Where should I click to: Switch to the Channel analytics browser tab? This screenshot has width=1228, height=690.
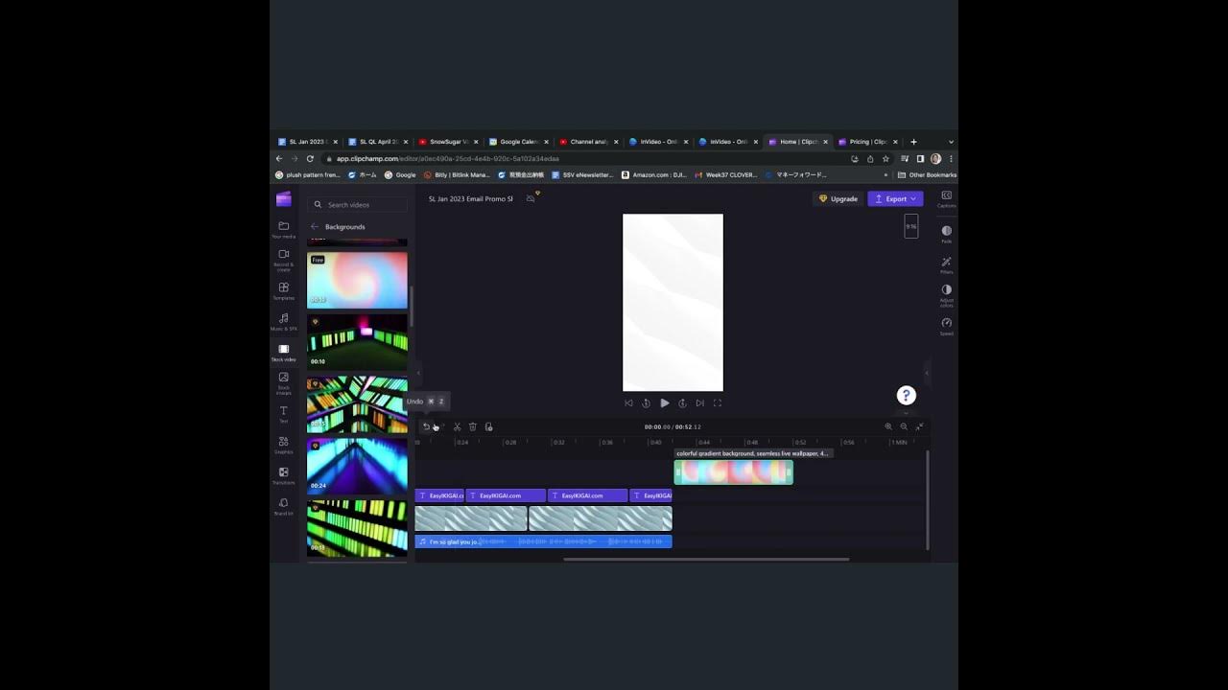click(x=588, y=142)
